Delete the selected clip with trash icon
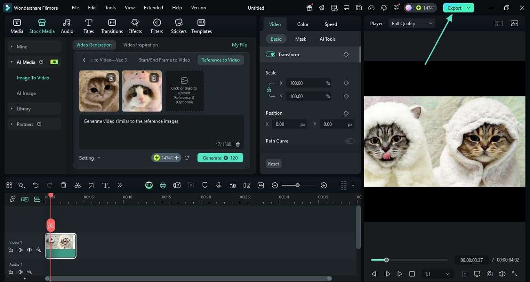 64,185
